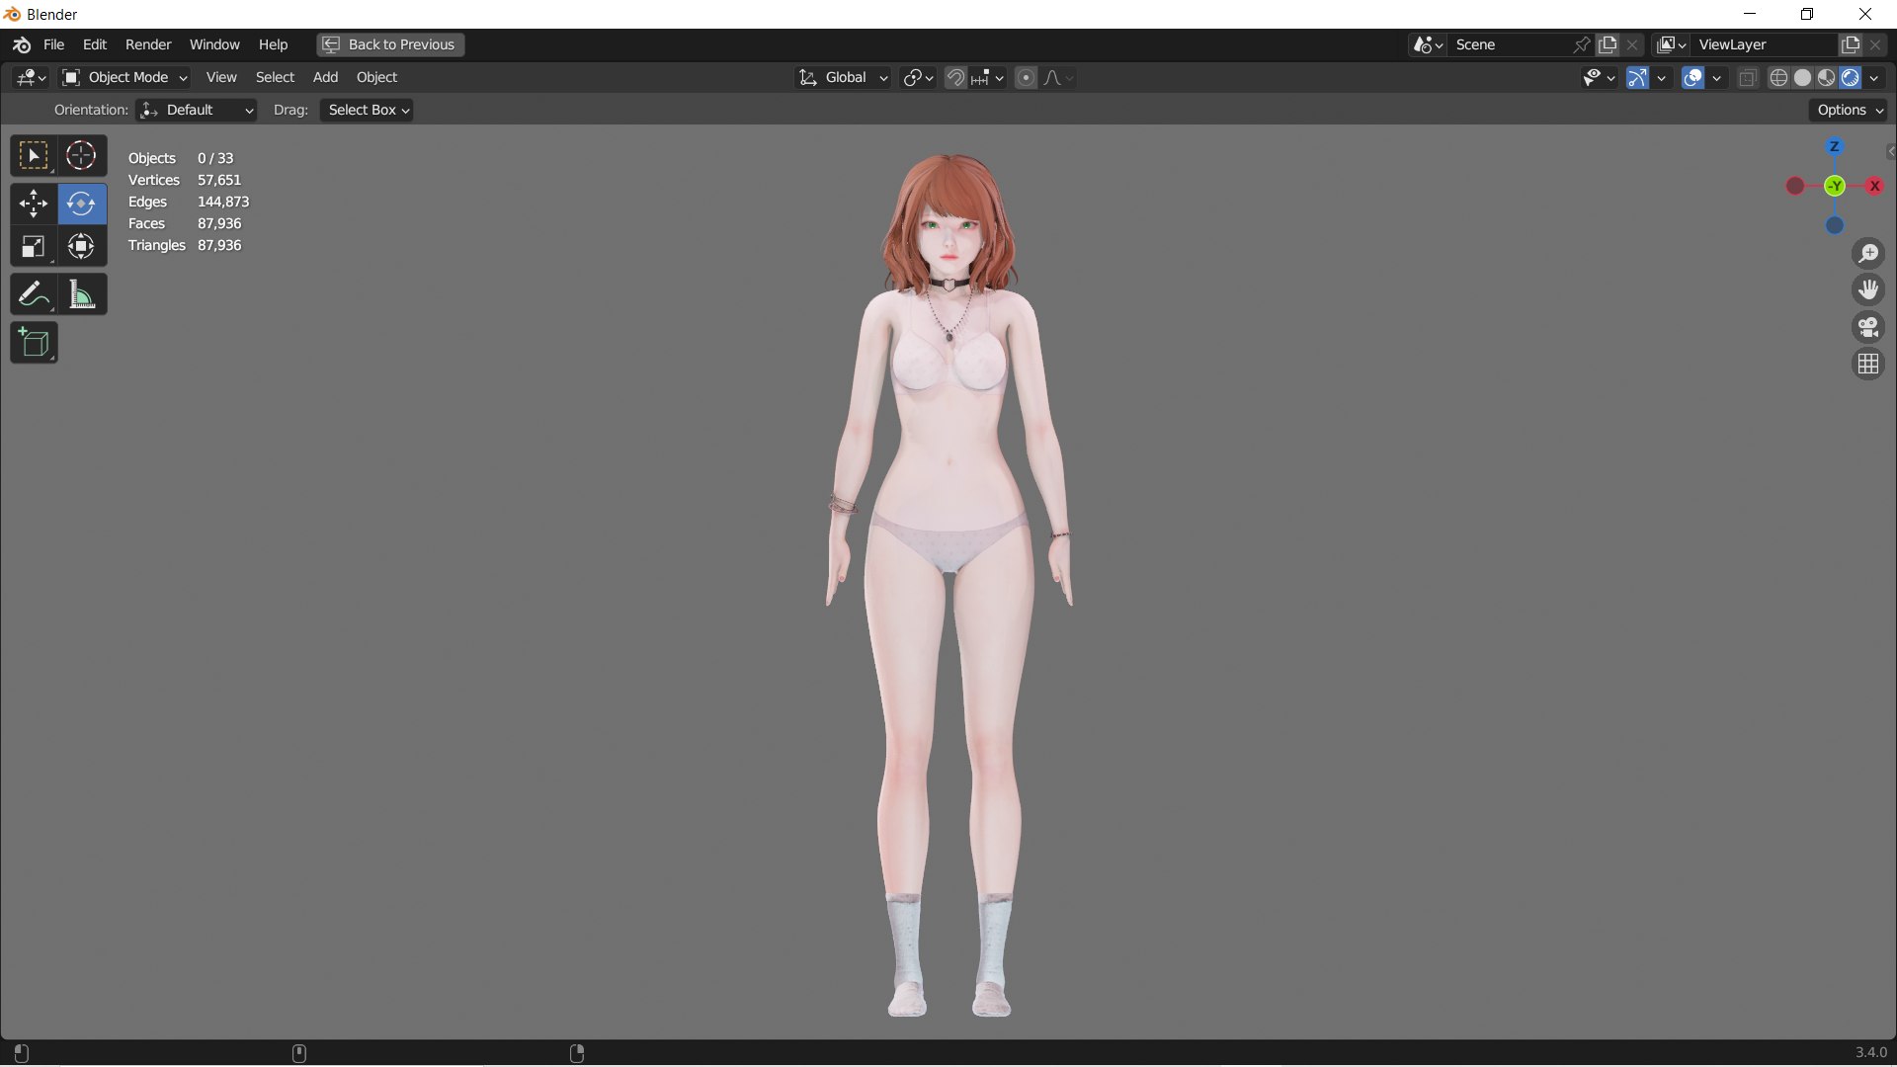
Task: Choose the Move tool
Action: click(x=34, y=204)
